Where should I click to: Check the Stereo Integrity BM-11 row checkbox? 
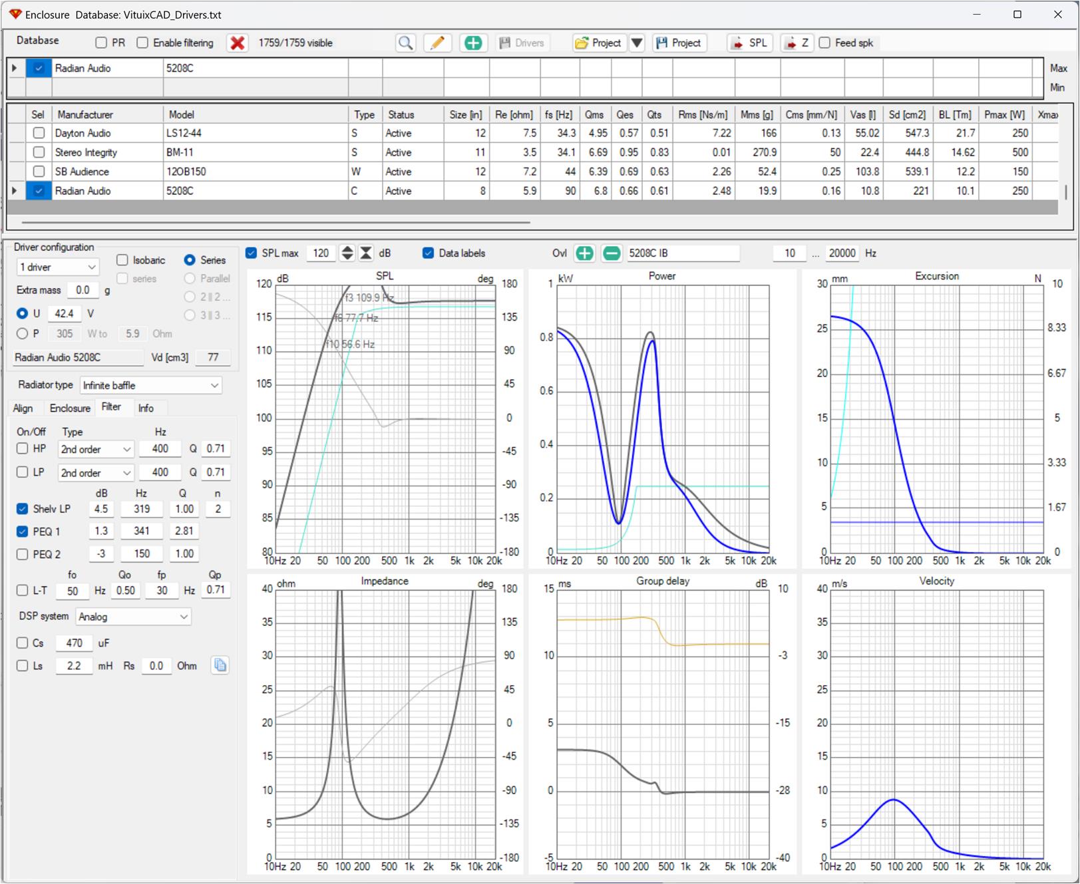tap(39, 152)
